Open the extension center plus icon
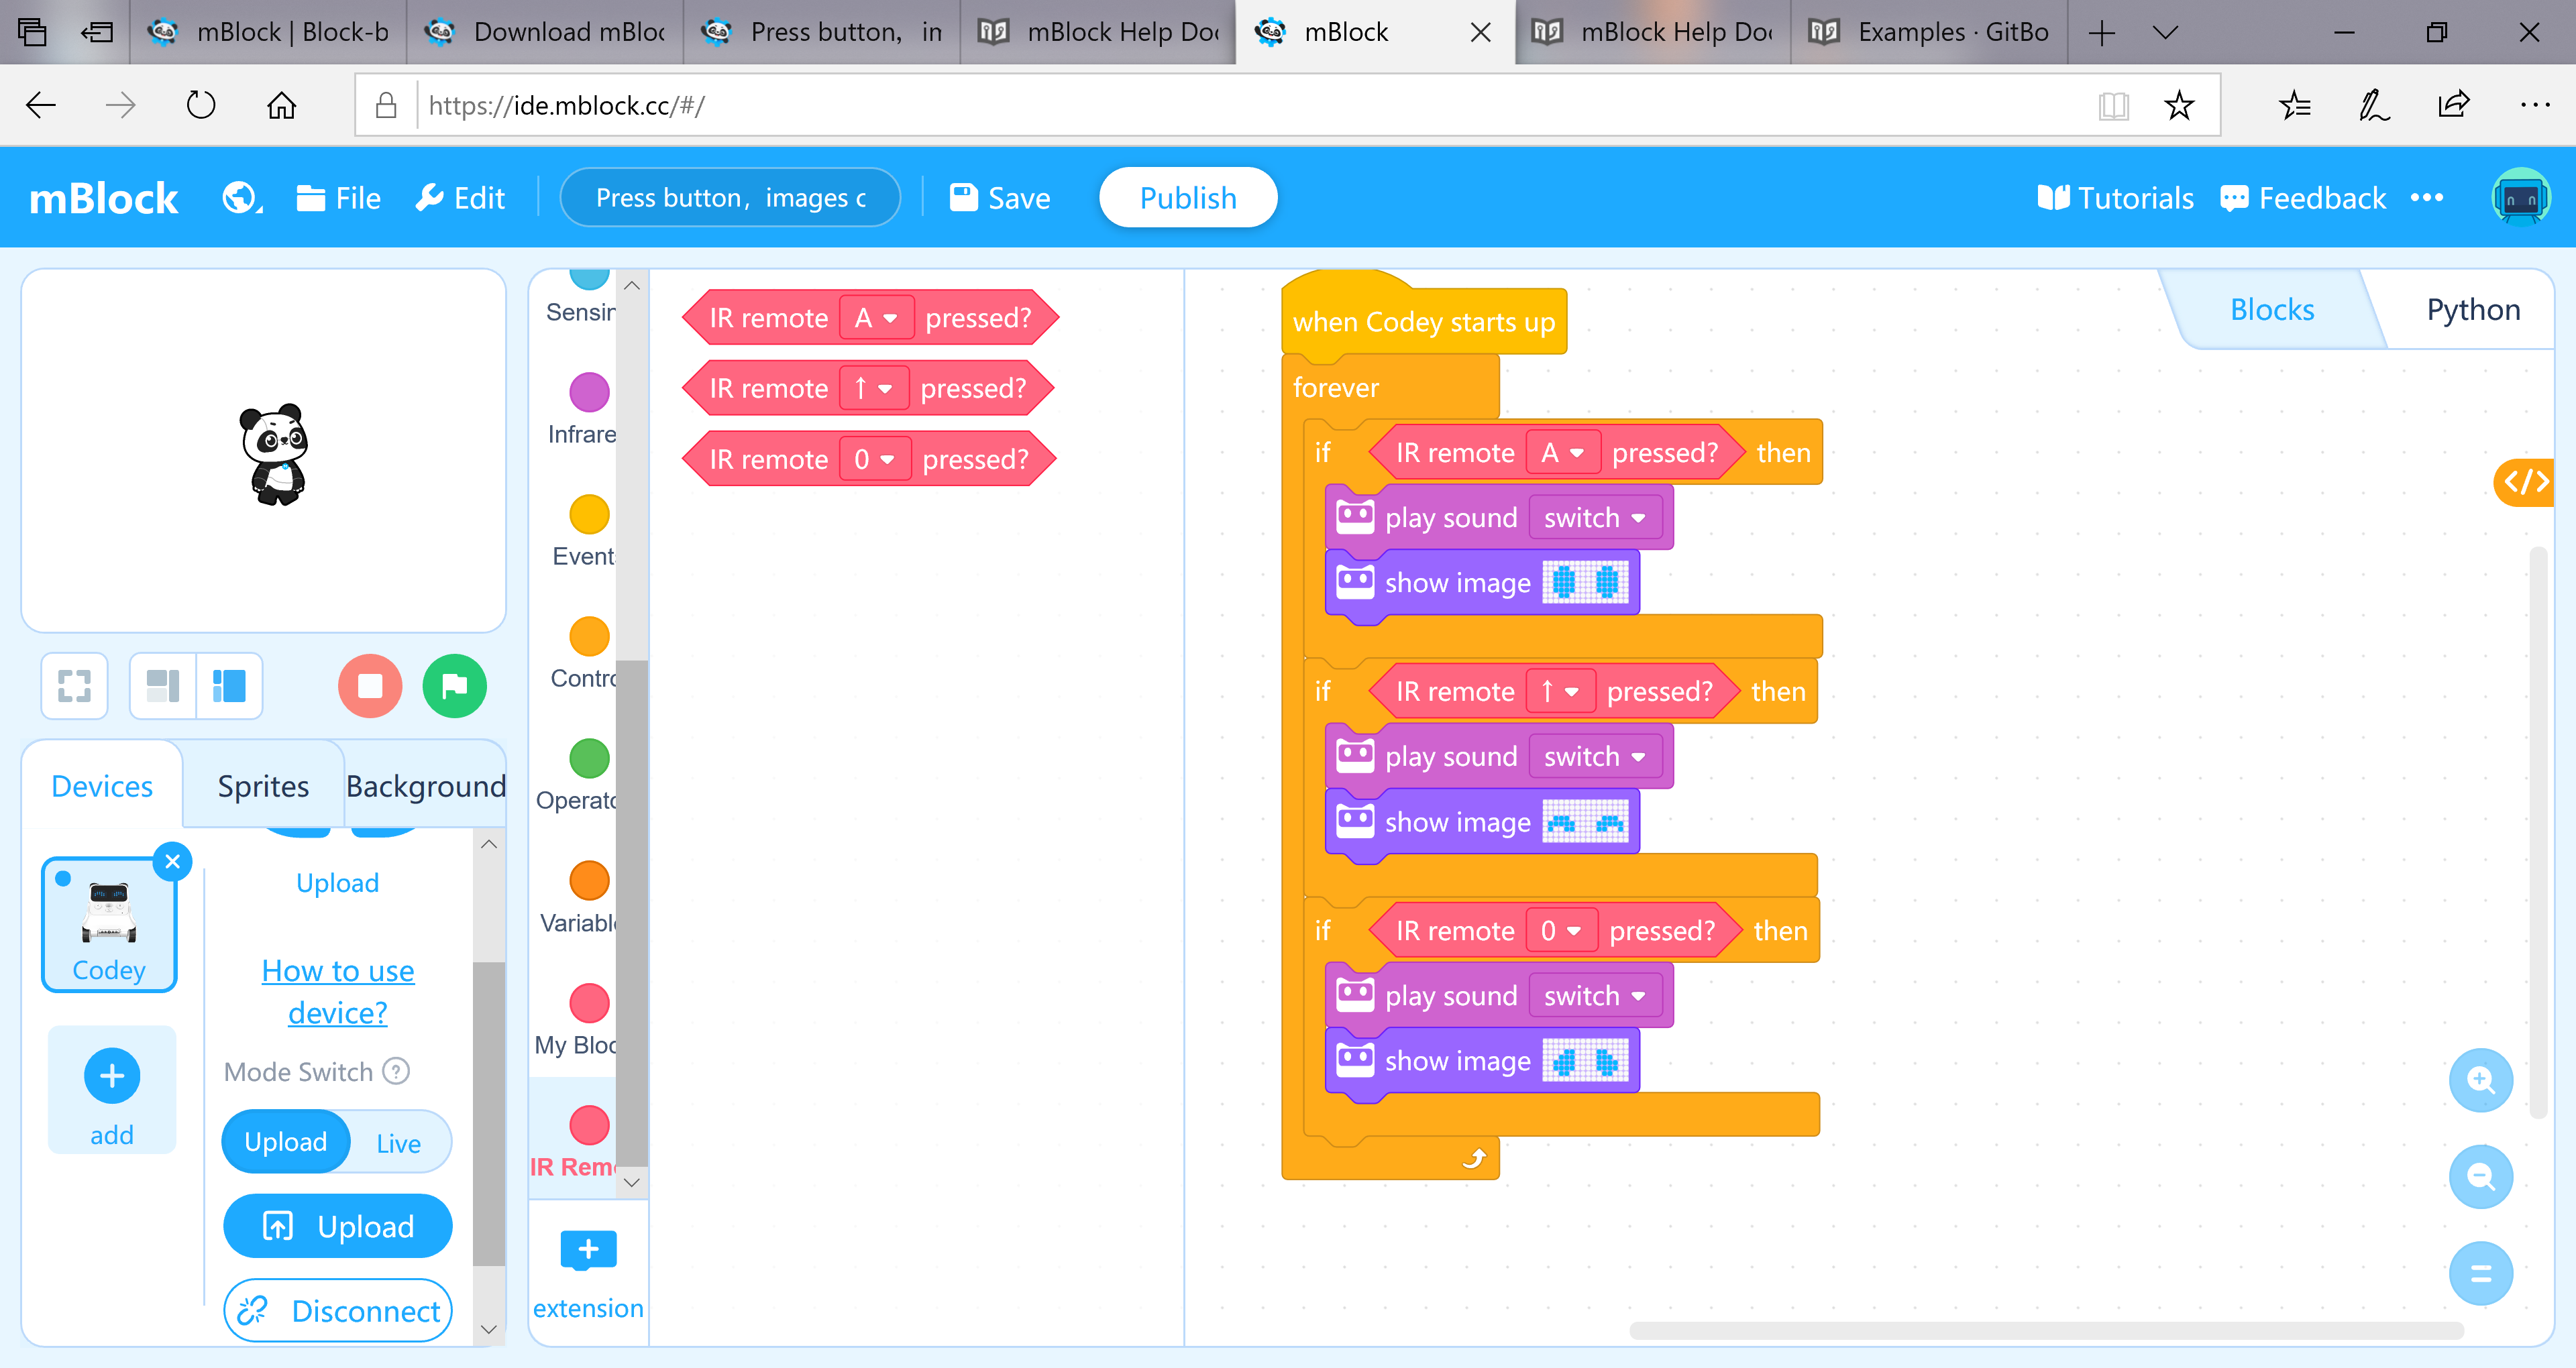The width and height of the screenshot is (2576, 1368). pyautogui.click(x=588, y=1250)
